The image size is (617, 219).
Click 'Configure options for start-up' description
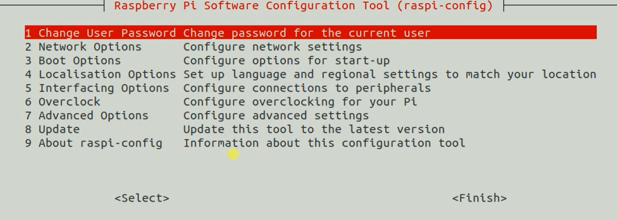pyautogui.click(x=286, y=61)
